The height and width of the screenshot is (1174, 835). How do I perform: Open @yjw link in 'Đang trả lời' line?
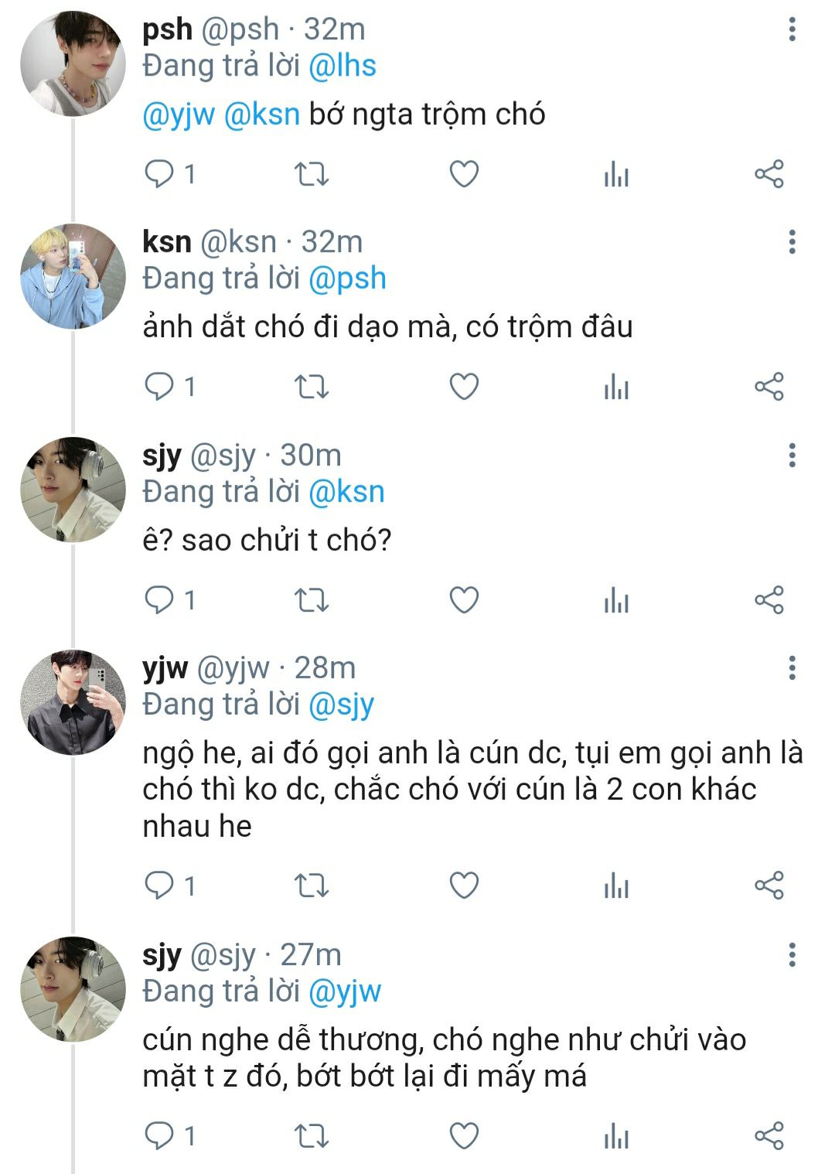coord(345,991)
